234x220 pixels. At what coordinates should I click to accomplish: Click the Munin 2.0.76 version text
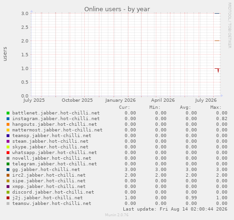click(117, 215)
